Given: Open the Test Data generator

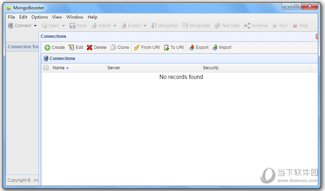Looking at the screenshot, I should tap(227, 26).
